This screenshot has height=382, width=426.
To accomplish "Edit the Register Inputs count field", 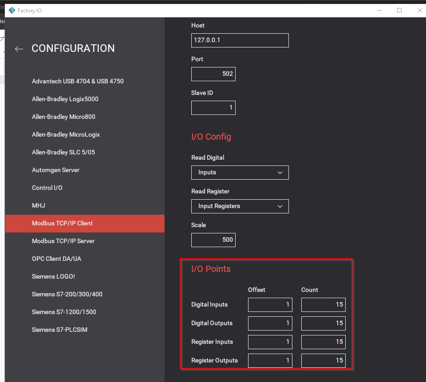I will coord(323,342).
